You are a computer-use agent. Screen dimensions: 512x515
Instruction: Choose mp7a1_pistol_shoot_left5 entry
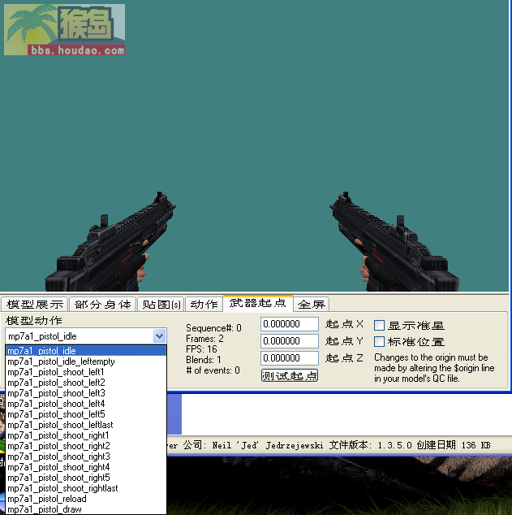point(86,414)
